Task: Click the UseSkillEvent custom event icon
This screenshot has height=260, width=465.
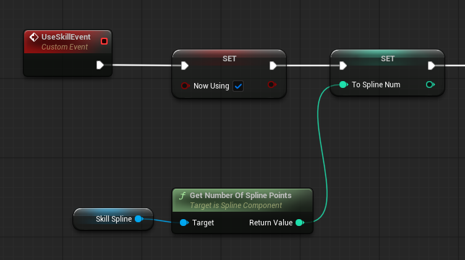Action: point(34,38)
